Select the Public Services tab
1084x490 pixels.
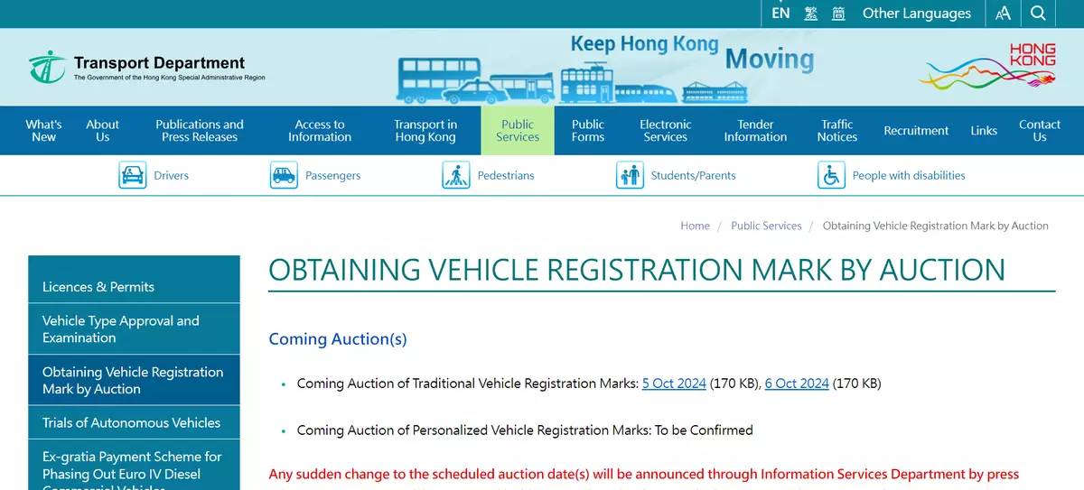coord(518,131)
